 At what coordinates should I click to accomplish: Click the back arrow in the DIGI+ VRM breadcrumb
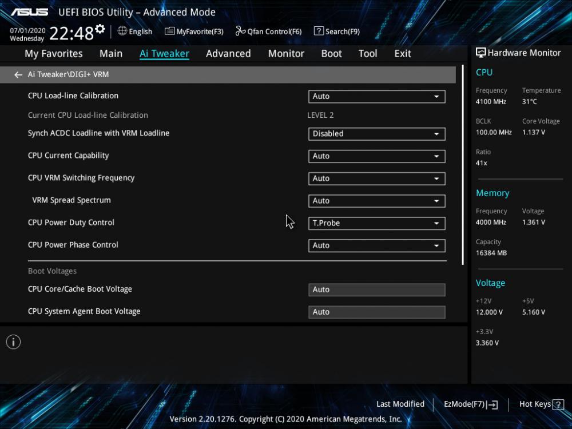tap(18, 75)
